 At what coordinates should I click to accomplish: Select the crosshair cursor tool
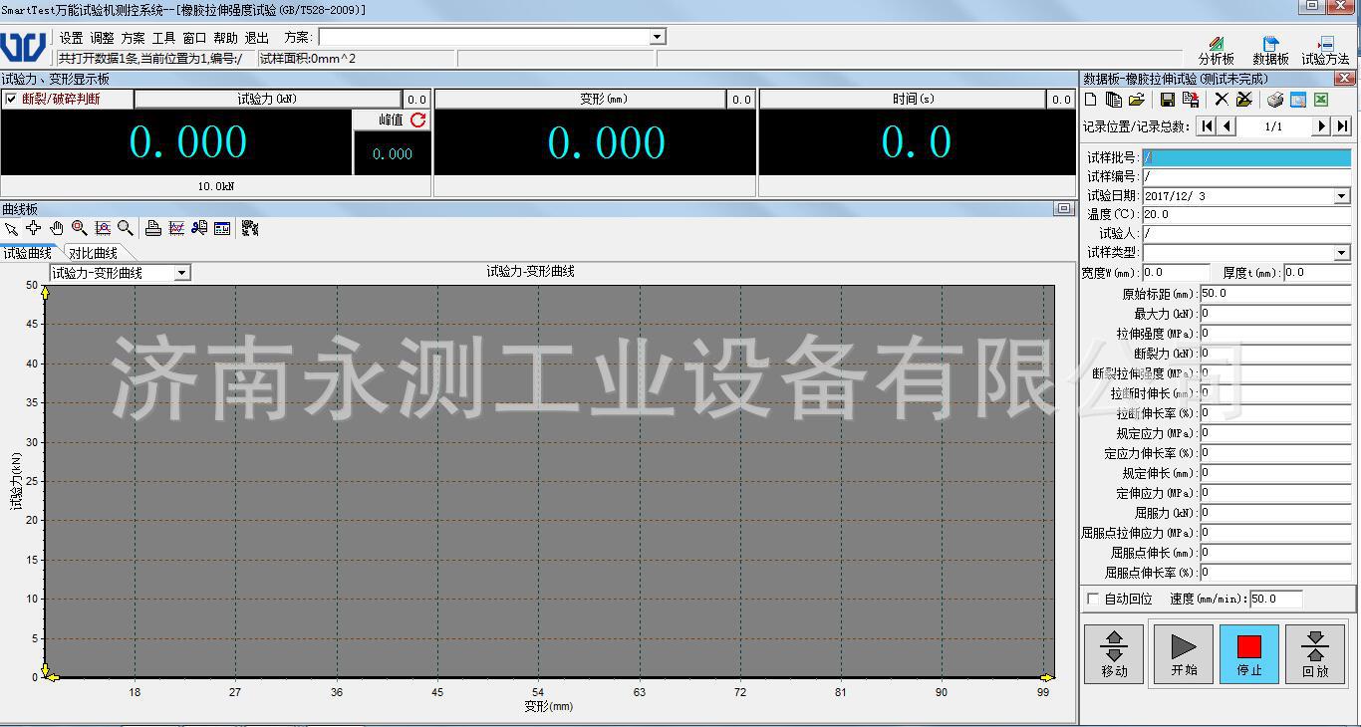coord(34,229)
